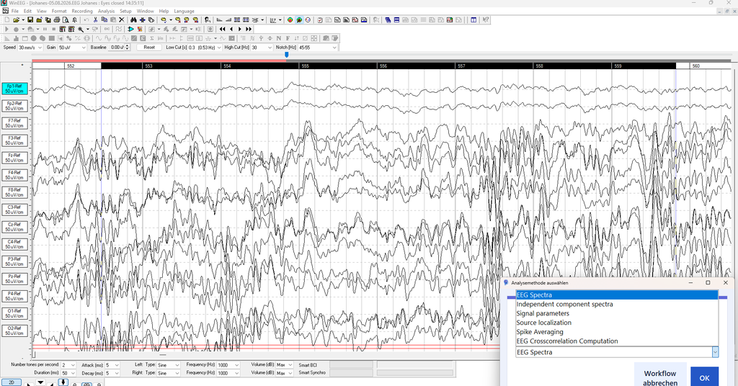Screen dimensions: 738x386
Task: Click the Copy icon in toolbar
Action: [105, 19]
